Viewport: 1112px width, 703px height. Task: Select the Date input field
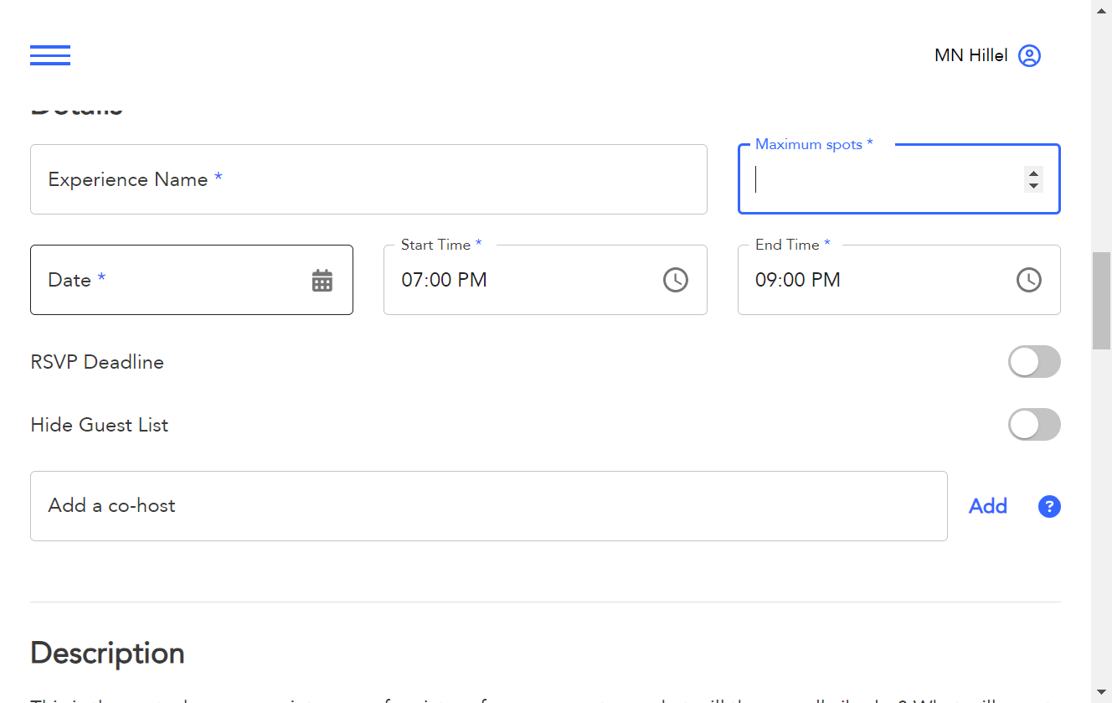point(192,280)
